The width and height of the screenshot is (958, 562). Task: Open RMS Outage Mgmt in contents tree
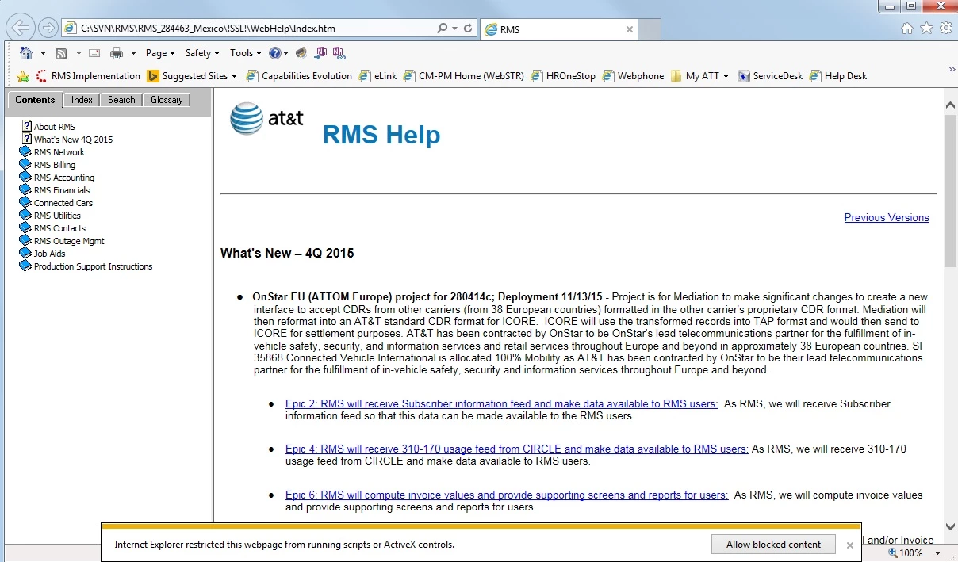(69, 241)
